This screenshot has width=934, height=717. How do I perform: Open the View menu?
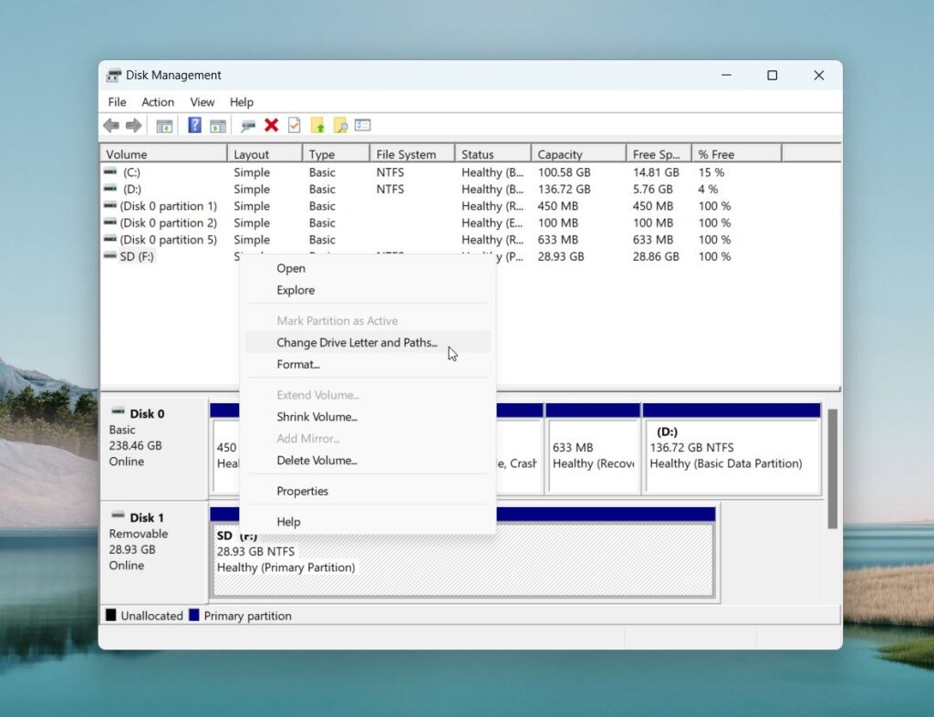(202, 102)
